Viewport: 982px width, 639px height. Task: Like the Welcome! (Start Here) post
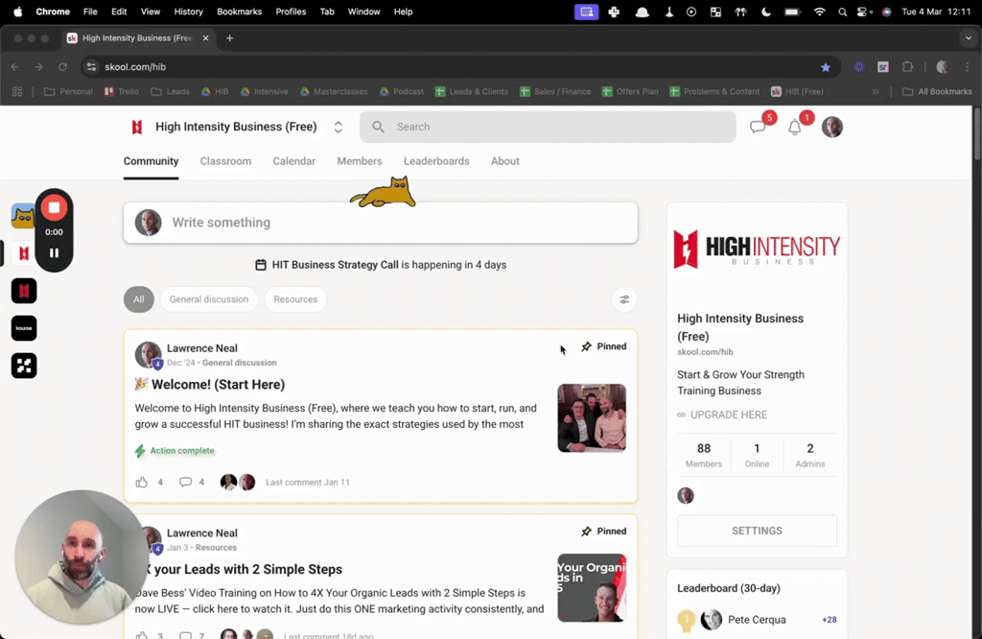click(x=142, y=482)
